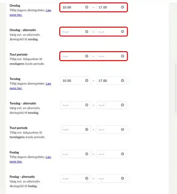Open time picker for Onsdag - alternativ end
This screenshot has width=177, height=194.
tap(123, 32)
